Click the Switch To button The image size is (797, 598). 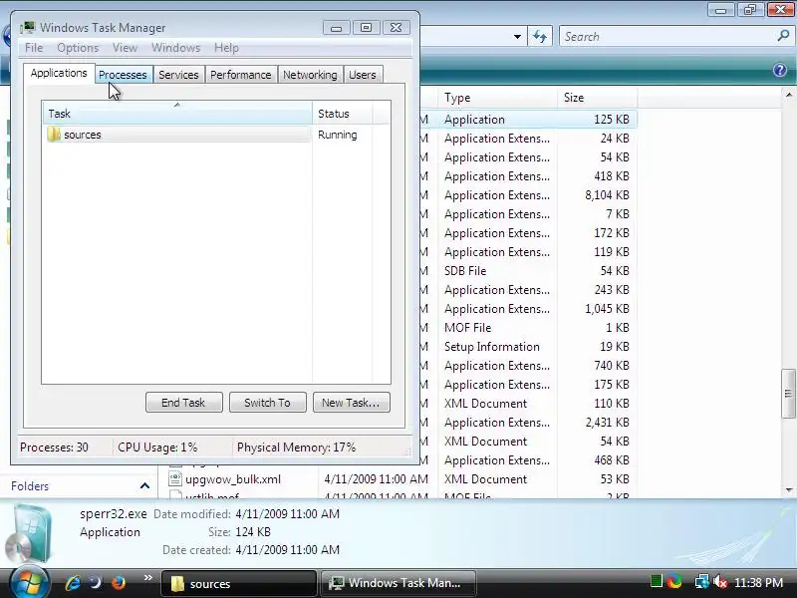point(267,403)
